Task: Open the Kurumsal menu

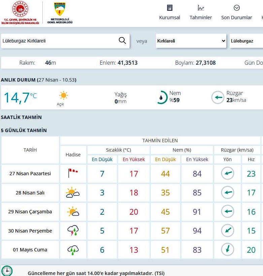Action: 170,12
